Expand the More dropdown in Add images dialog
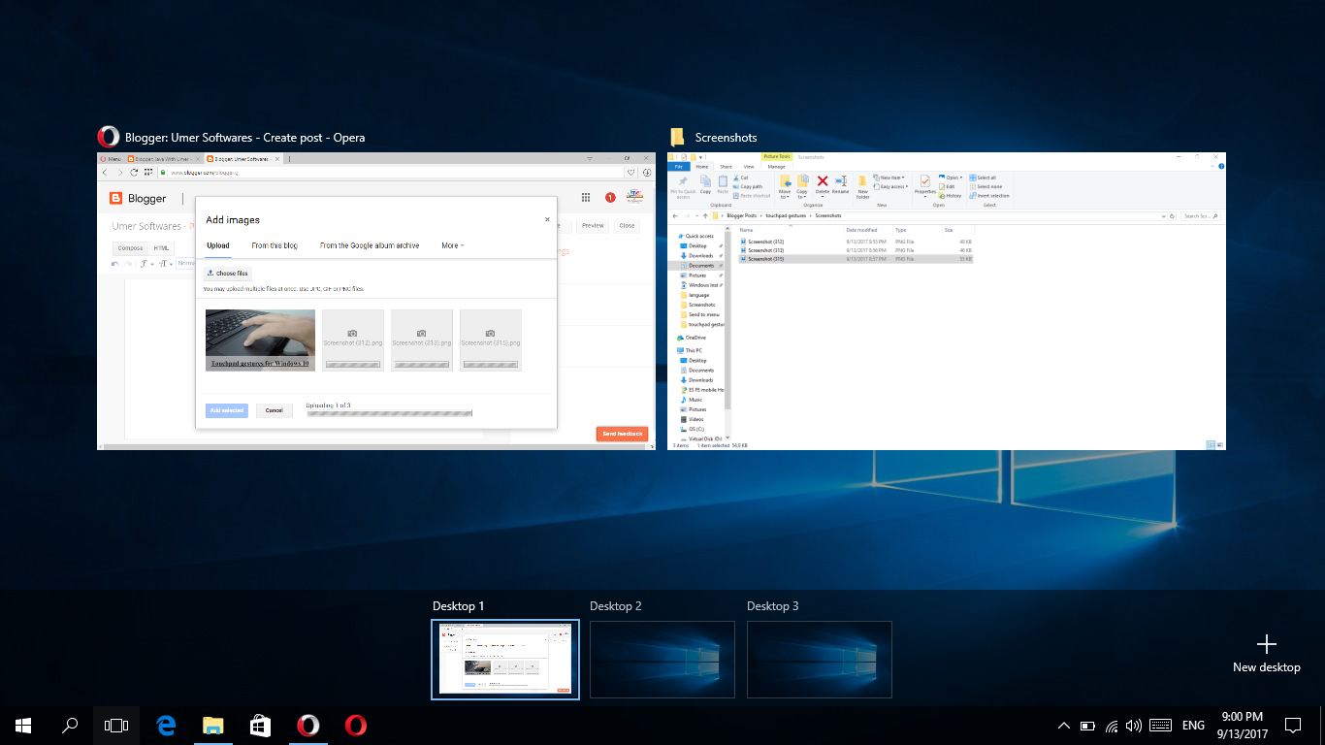The image size is (1325, 745). (452, 245)
